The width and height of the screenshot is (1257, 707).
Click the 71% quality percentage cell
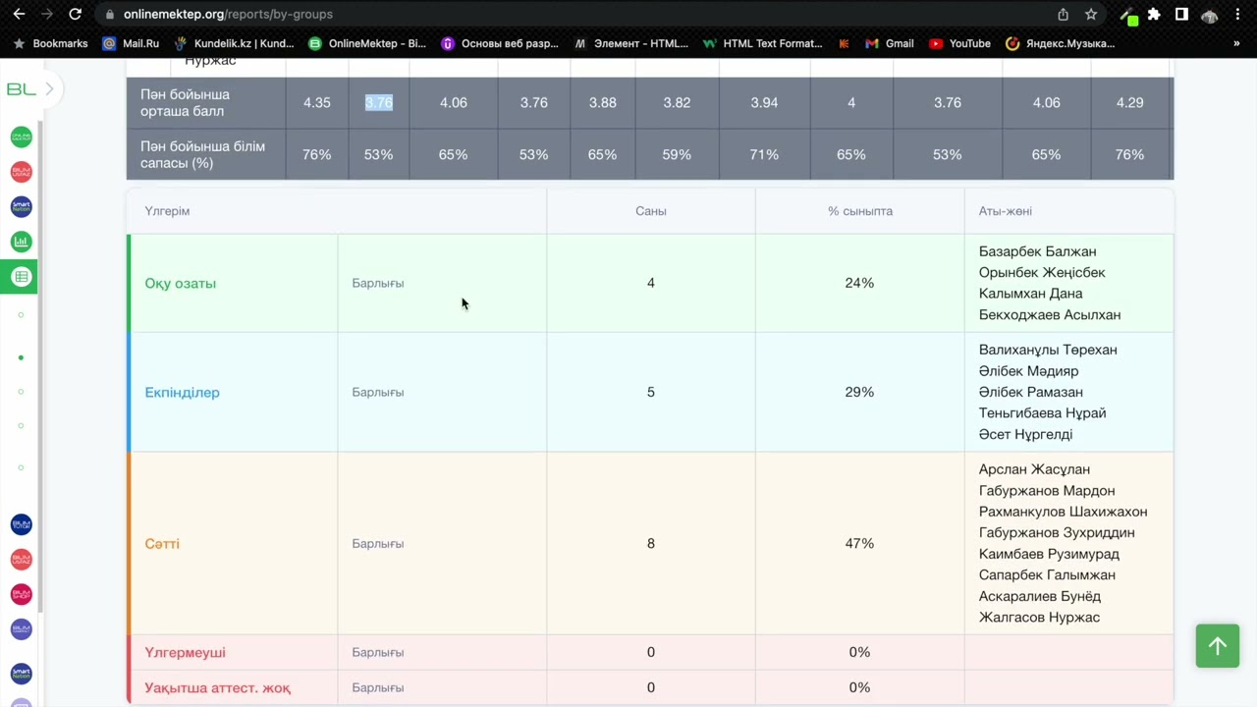pos(764,154)
